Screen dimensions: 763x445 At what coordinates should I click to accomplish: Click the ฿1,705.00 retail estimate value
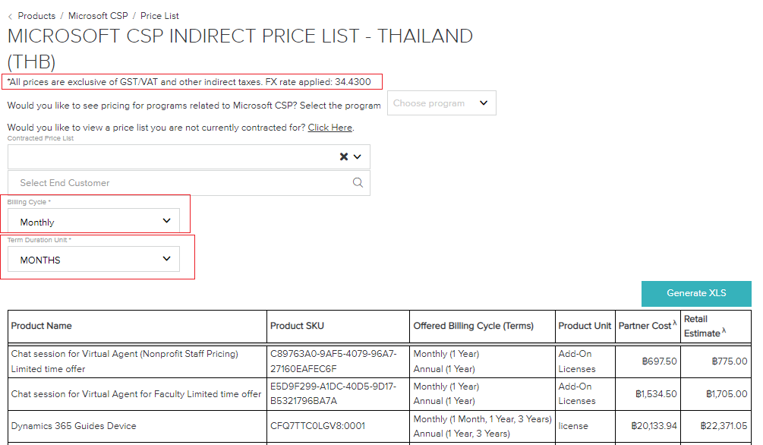(727, 394)
